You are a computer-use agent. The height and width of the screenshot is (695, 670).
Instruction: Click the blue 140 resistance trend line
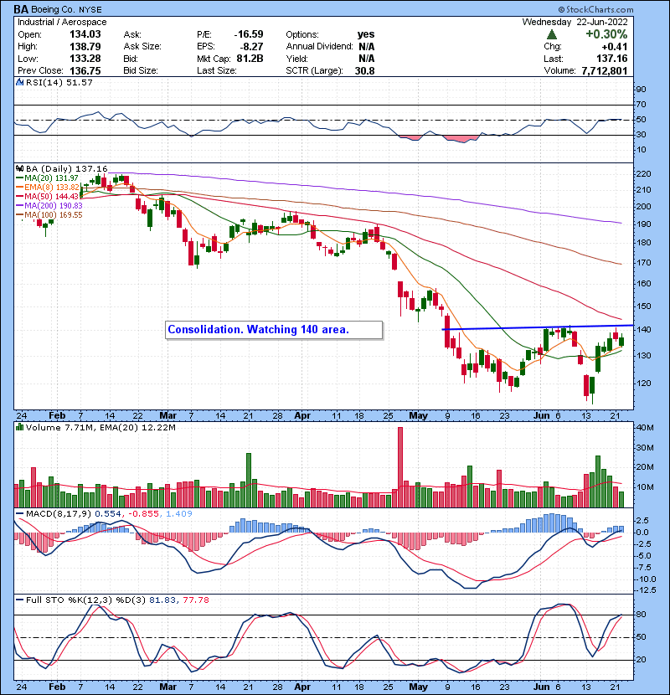pyautogui.click(x=538, y=327)
